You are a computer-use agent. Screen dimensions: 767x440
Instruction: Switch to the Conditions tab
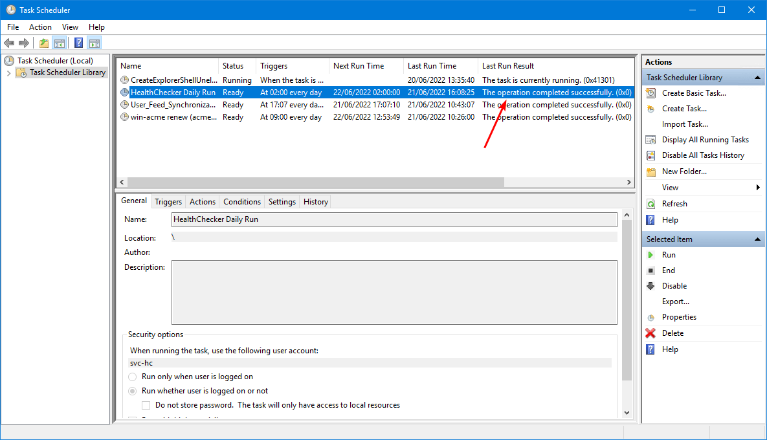pyautogui.click(x=242, y=202)
